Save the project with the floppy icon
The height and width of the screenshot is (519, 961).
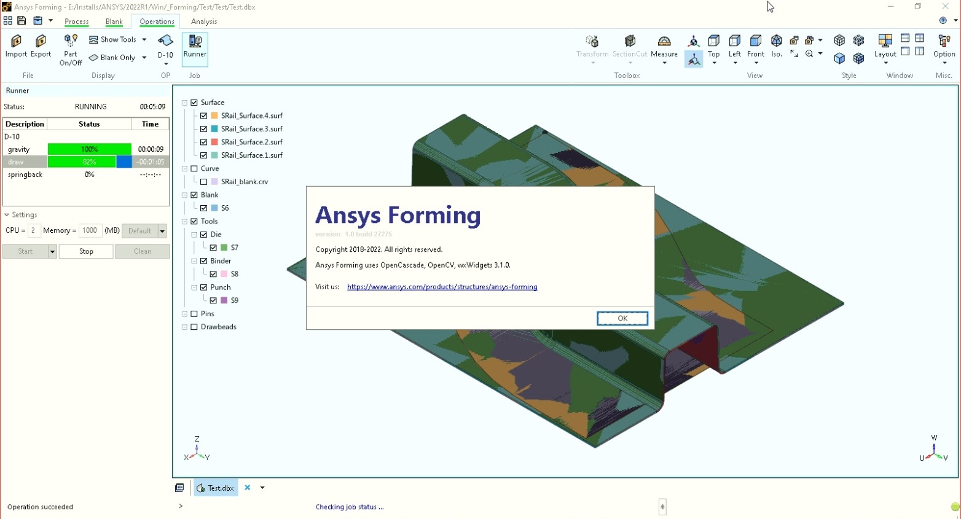(x=22, y=20)
